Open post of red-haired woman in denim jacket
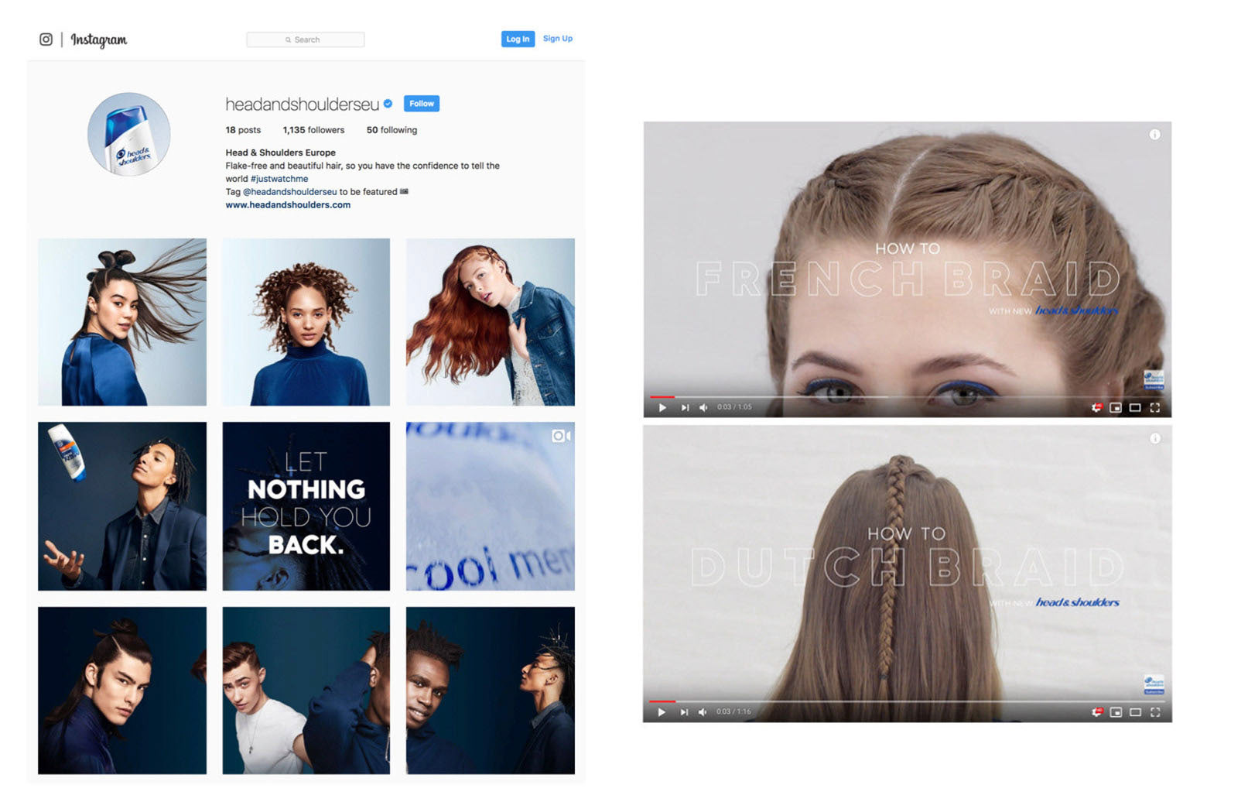The image size is (1248, 802). (x=491, y=322)
